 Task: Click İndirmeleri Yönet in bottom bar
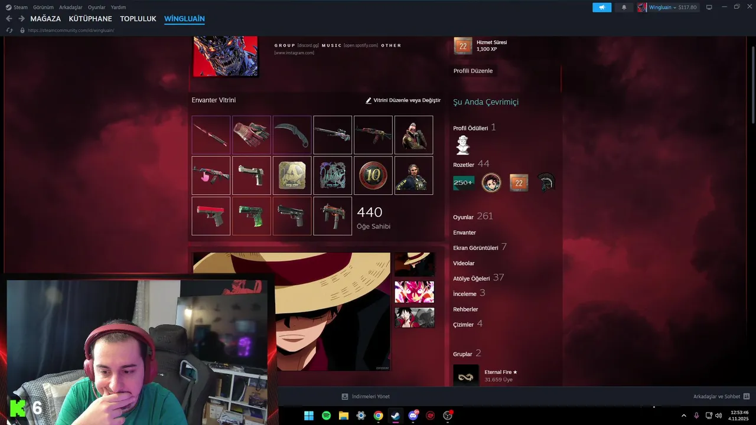(371, 396)
